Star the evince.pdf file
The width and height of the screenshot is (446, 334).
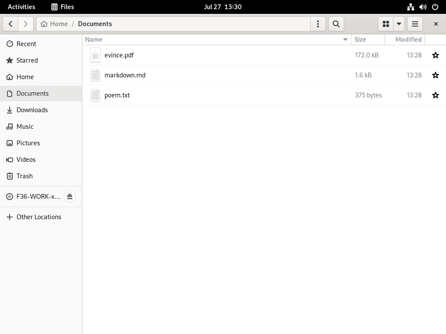click(436, 55)
